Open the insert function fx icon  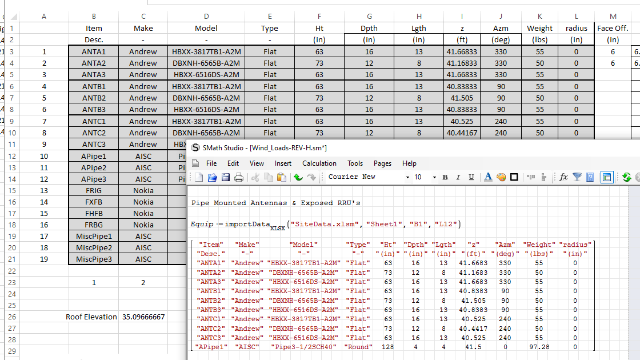(x=563, y=177)
